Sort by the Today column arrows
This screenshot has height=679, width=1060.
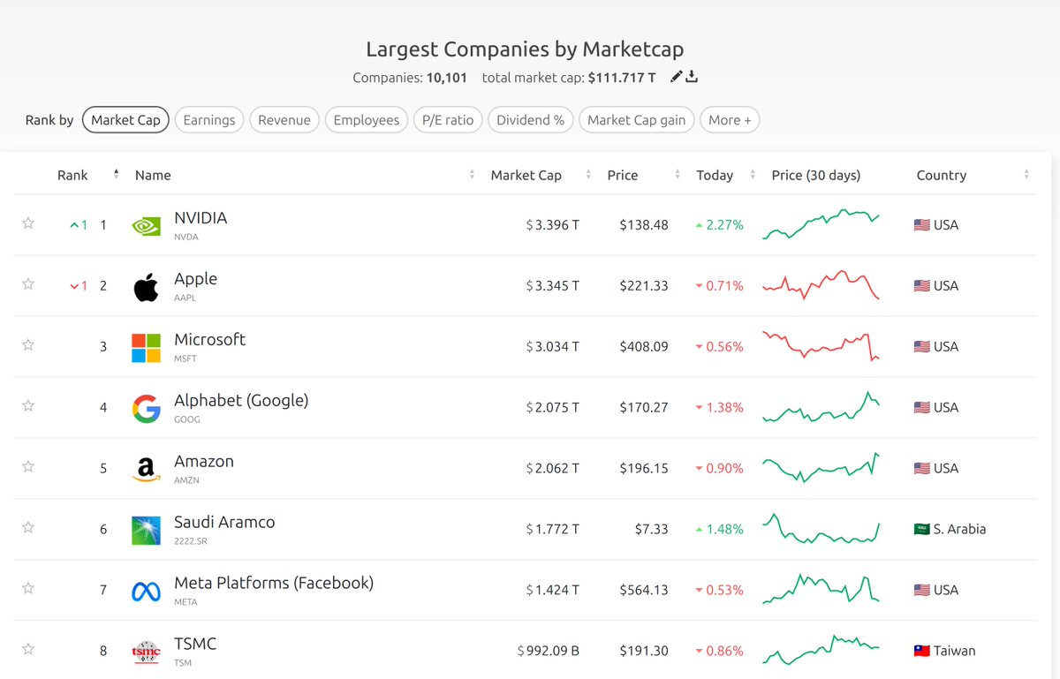(753, 175)
